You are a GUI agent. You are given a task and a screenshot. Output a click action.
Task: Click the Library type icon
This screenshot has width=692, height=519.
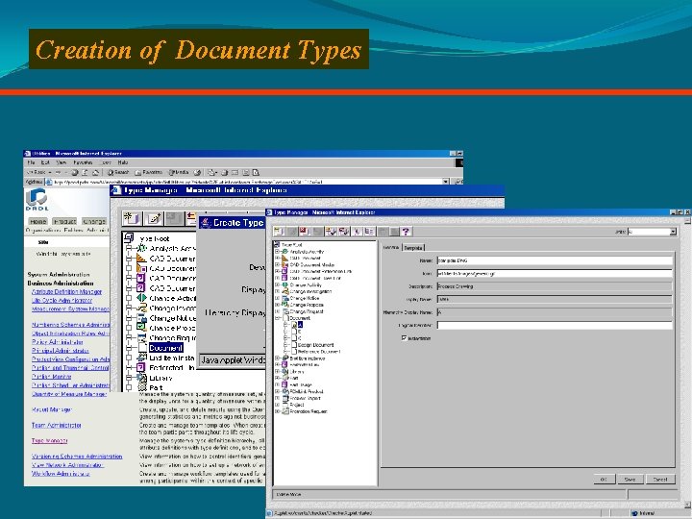pyautogui.click(x=283, y=372)
